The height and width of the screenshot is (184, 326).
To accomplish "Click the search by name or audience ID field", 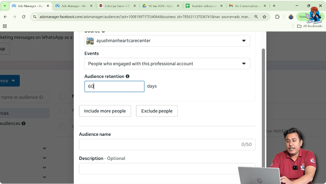I will pyautogui.click(x=25, y=97).
